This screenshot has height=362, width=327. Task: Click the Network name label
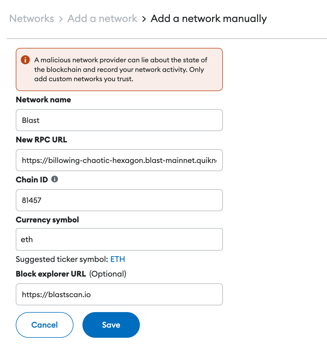[x=43, y=100]
